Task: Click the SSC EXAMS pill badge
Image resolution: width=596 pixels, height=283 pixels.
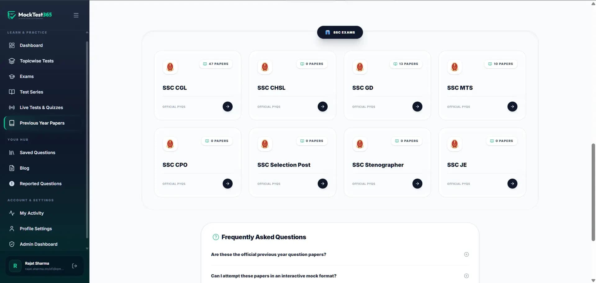Action: (340, 32)
